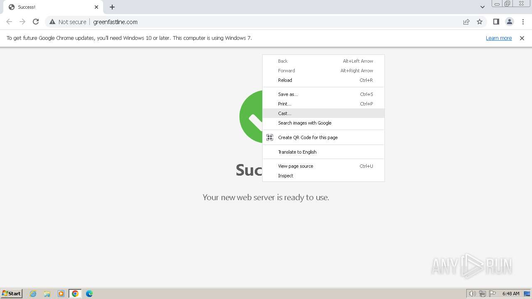Screen dimensions: 532x299
Task: Choose Back in the context menu
Action: point(323,61)
